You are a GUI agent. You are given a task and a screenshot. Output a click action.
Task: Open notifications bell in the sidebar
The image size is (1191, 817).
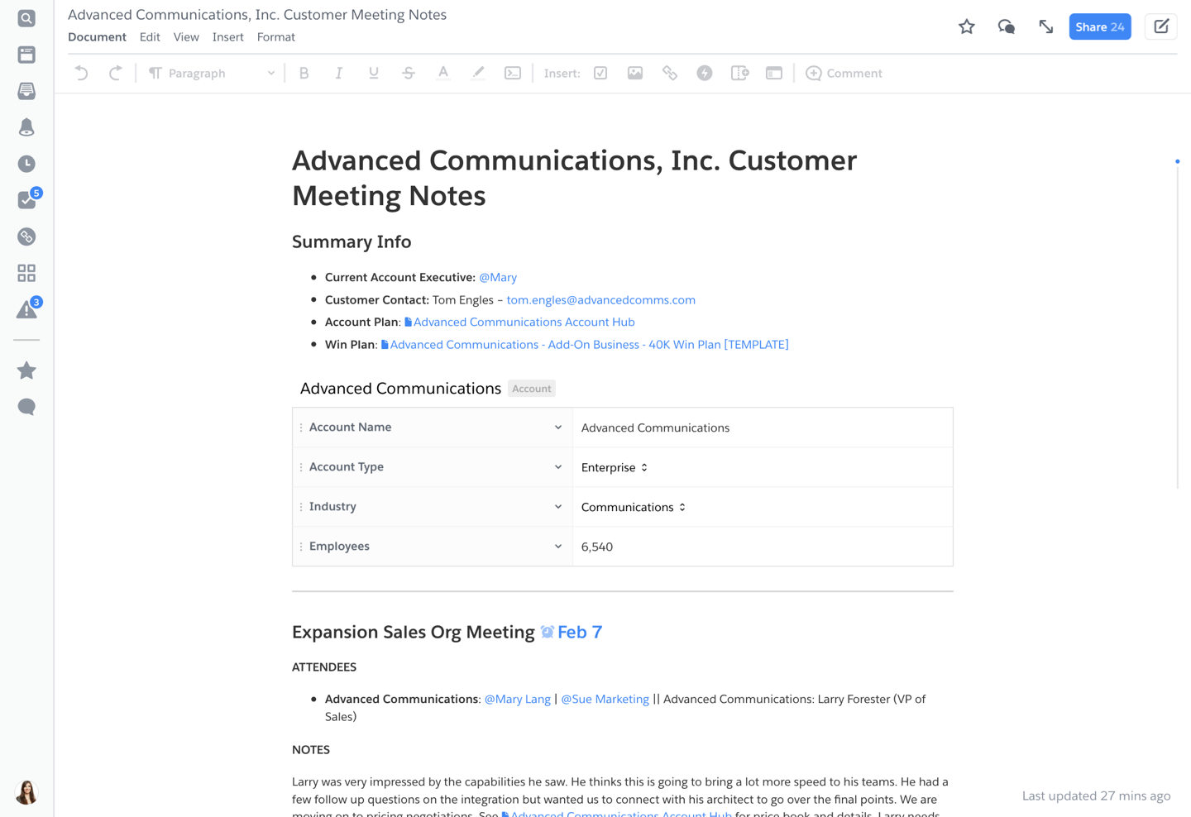point(26,127)
